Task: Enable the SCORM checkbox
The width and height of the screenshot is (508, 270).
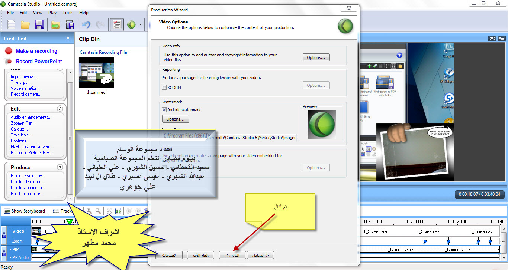Action: (164, 88)
